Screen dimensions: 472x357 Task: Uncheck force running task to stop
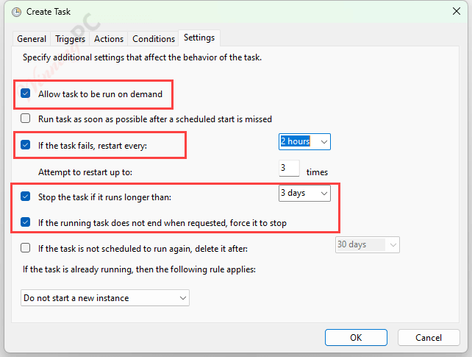[x=26, y=222]
